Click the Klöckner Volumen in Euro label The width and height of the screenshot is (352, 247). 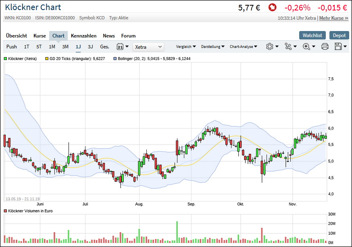tap(30, 211)
